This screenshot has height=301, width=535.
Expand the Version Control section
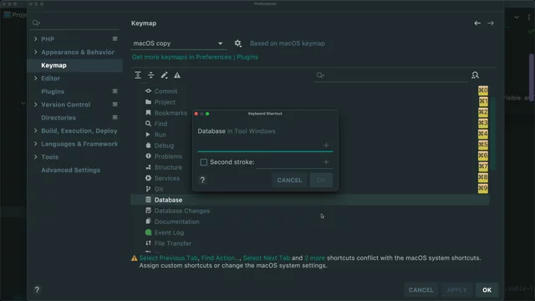click(x=35, y=105)
